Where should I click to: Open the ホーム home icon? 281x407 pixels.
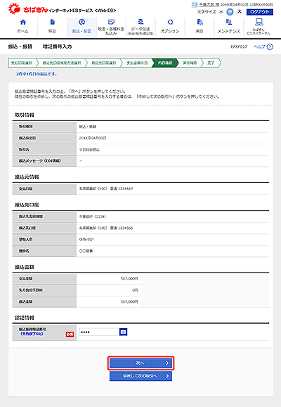coord(22,22)
